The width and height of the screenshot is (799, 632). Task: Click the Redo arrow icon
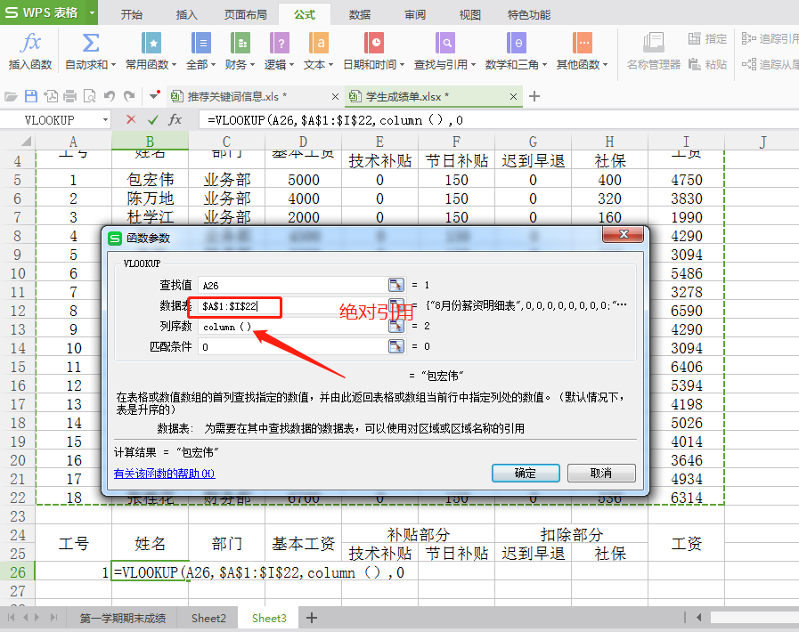pyautogui.click(x=129, y=96)
